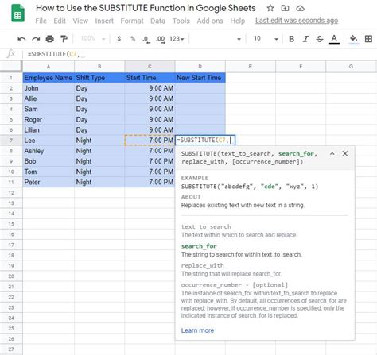Select cell containing 'Ashley'
This screenshot has width=377, height=355.
pos(49,151)
